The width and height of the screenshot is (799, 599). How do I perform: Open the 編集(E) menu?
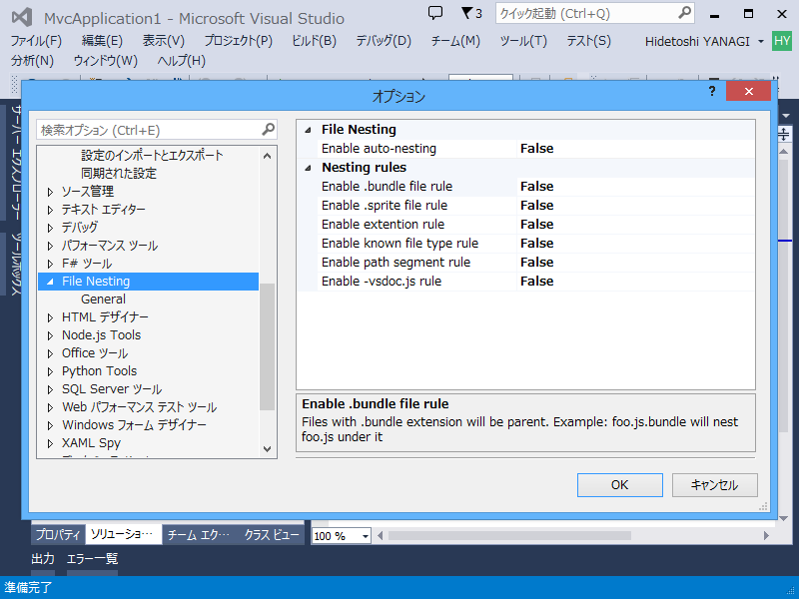102,41
